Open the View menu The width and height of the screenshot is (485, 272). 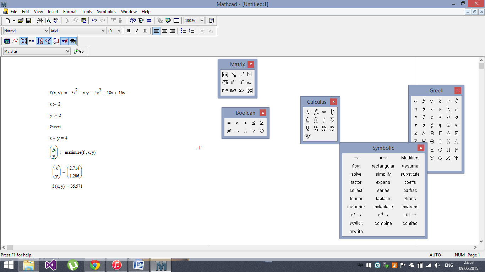(38, 12)
